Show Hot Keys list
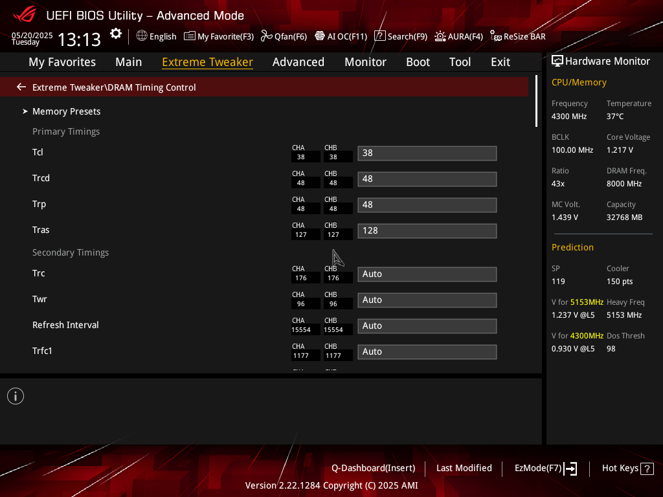663x497 pixels. pyautogui.click(x=620, y=468)
